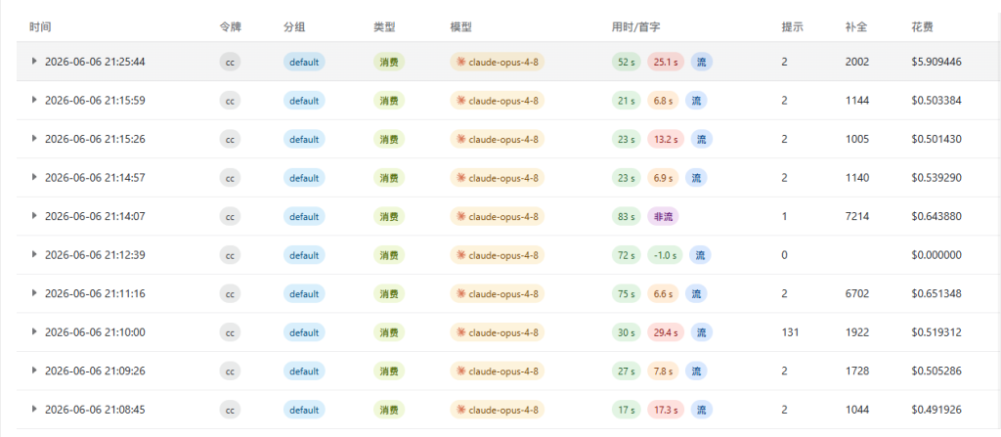Click the Claude logo icon in 21:11:16 row
Screen dimensions: 1001x437
[x=460, y=293]
